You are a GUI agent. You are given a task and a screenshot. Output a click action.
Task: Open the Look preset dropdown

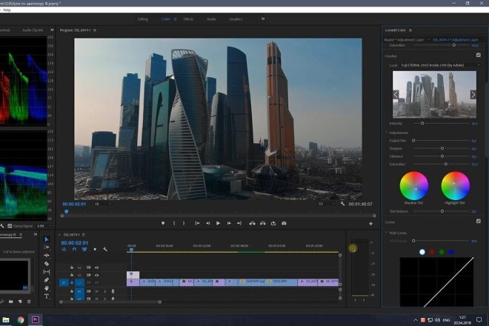coord(440,65)
